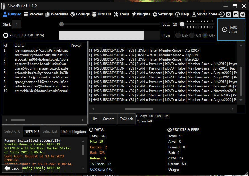Click the log panel scroll down arrow
Viewport: 249px width, 176px height.
click(x=83, y=168)
